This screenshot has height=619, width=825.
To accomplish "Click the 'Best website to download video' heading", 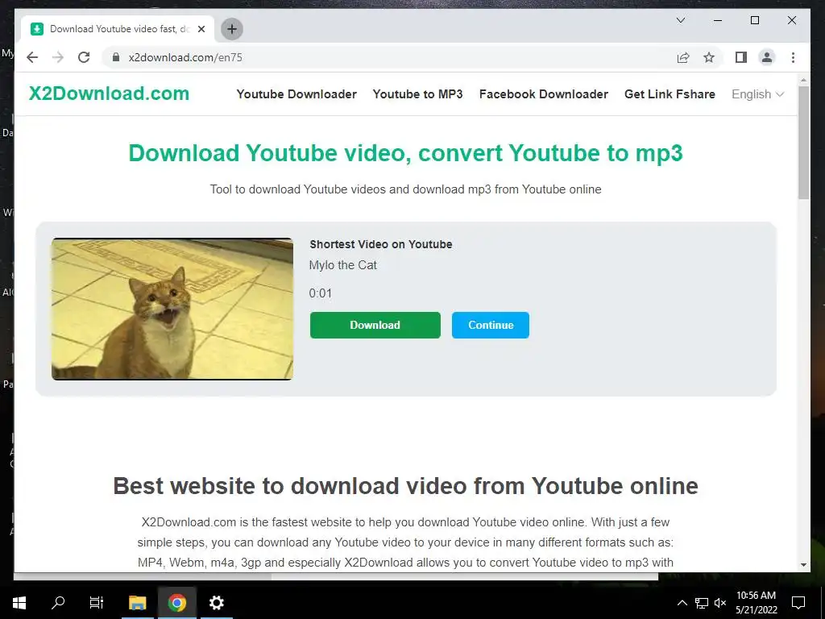I will [x=406, y=486].
